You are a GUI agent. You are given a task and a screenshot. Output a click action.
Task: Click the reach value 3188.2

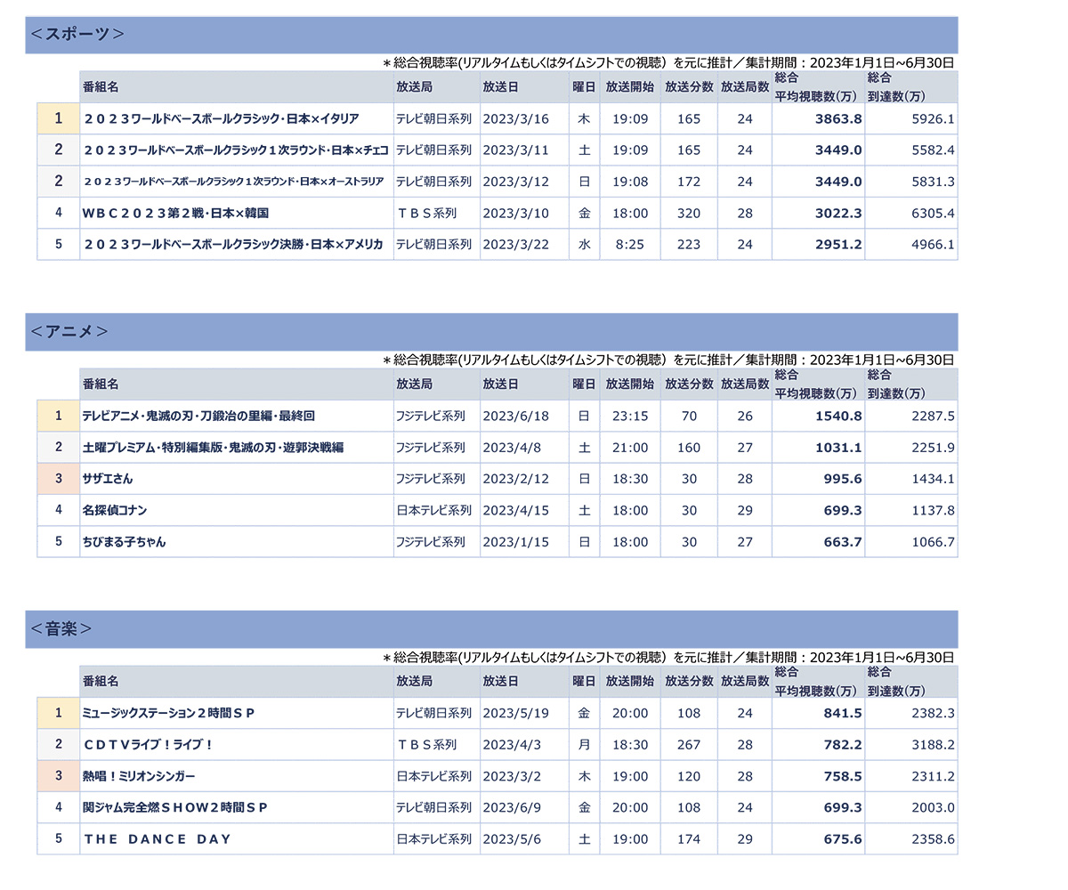[934, 745]
